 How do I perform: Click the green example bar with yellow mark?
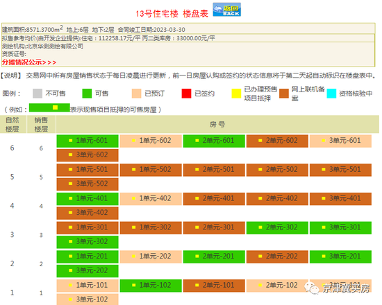tap(49, 107)
